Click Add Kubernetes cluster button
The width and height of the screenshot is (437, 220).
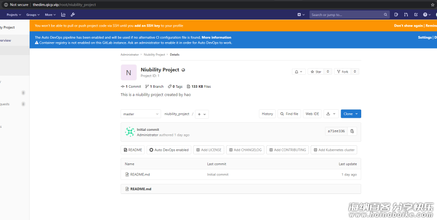(334, 150)
